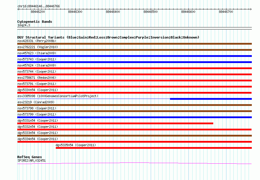Open variant dgv5330n54 (Cooper2011) label

pos(38,90)
